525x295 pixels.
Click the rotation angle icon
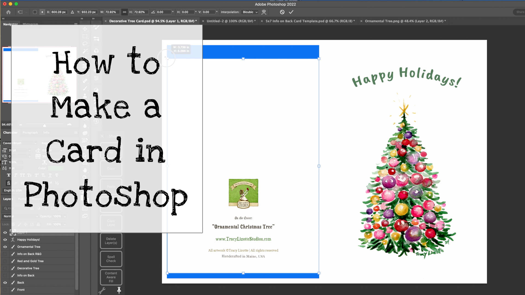(x=153, y=12)
